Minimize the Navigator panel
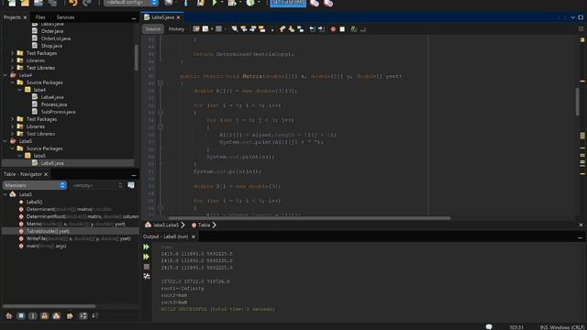Viewport: 587px width, 330px height. (x=134, y=175)
